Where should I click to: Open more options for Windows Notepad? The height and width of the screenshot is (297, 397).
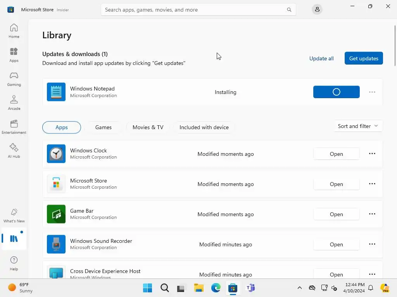pos(372,92)
